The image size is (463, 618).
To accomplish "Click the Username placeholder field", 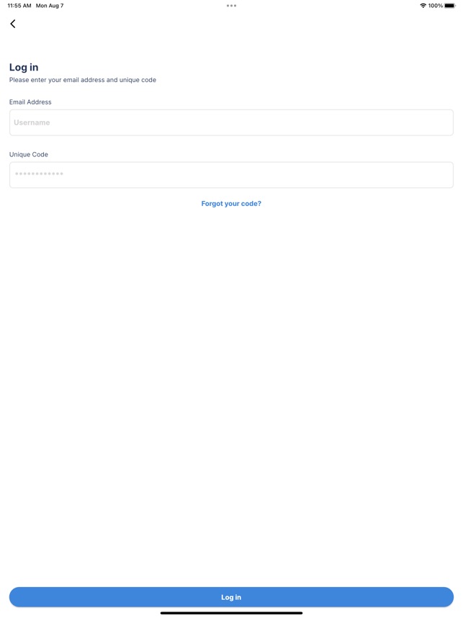I will [x=231, y=122].
